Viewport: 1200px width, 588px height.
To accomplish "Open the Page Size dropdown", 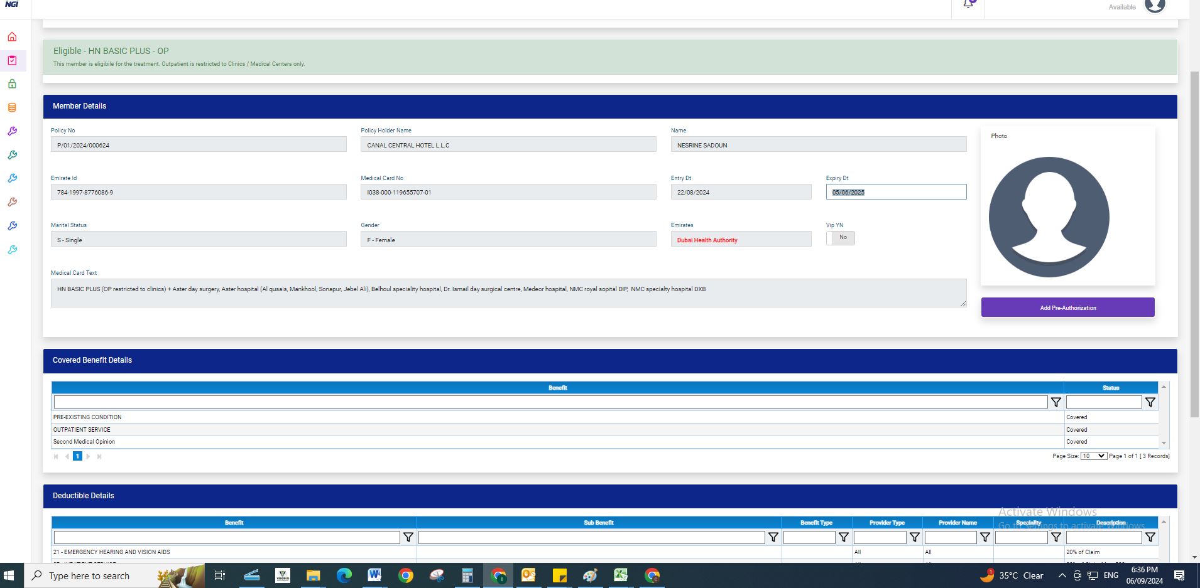I will click(x=1093, y=456).
